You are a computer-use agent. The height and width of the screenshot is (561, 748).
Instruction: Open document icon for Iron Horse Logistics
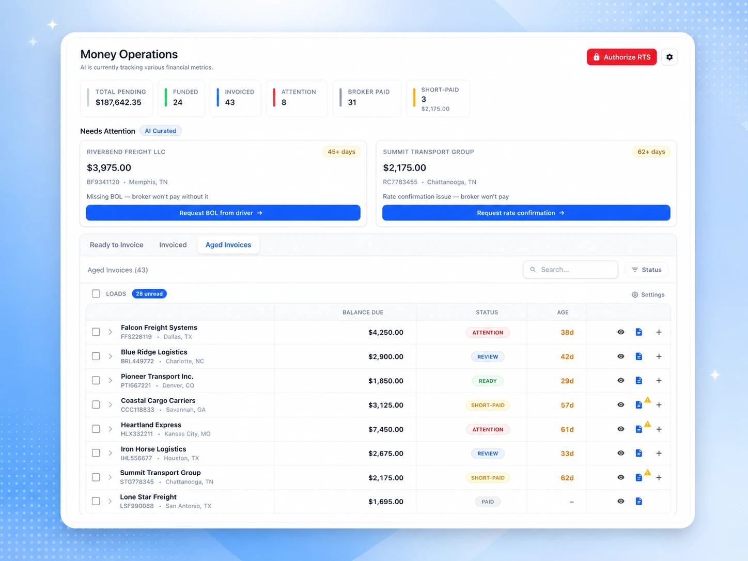pos(639,453)
